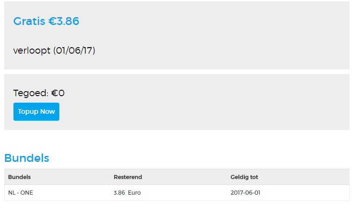Click the Euro unit in Resterend cell

(134, 193)
